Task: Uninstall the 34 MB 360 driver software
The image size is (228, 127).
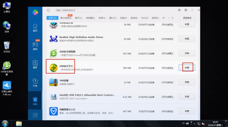Action: pos(187,24)
